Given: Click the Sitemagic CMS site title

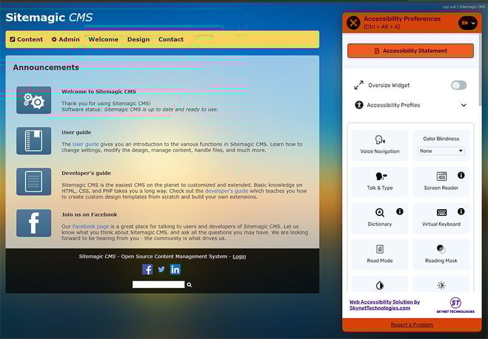Looking at the screenshot, I should tap(49, 17).
